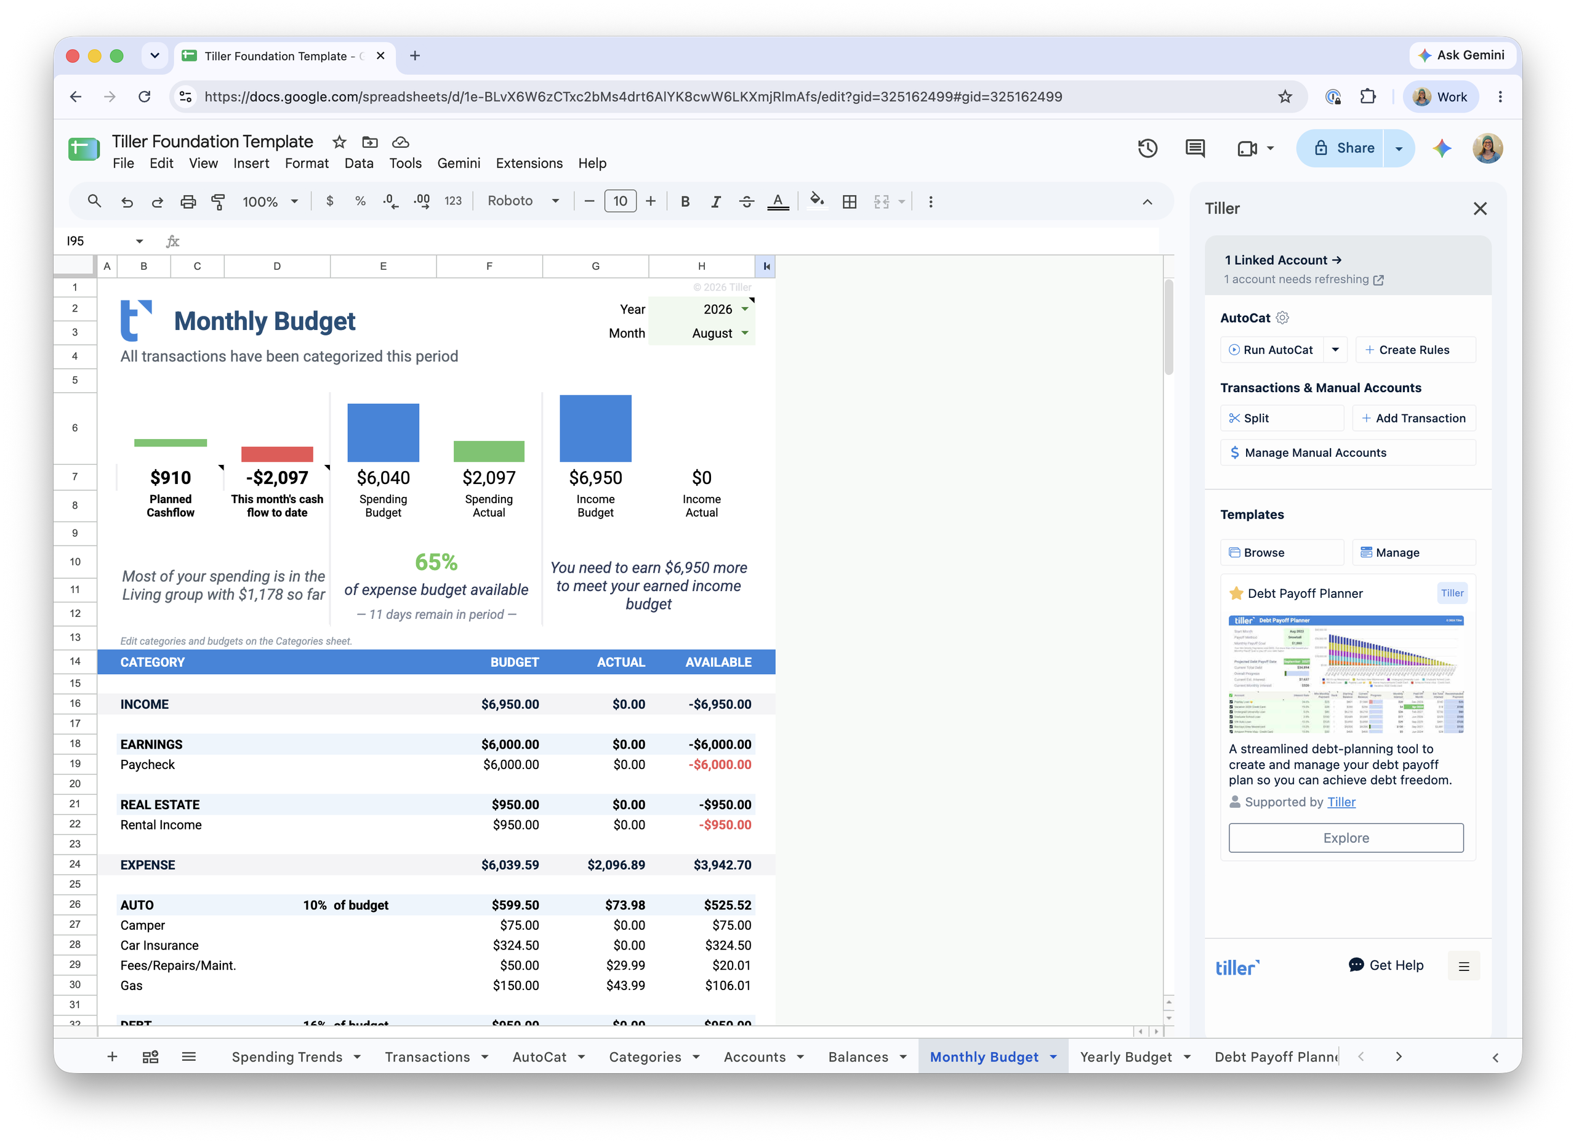Collapse the menus with the caret
This screenshot has height=1144, width=1576.
(1148, 201)
